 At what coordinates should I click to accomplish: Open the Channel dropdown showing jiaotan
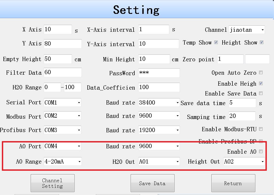(x=247, y=30)
